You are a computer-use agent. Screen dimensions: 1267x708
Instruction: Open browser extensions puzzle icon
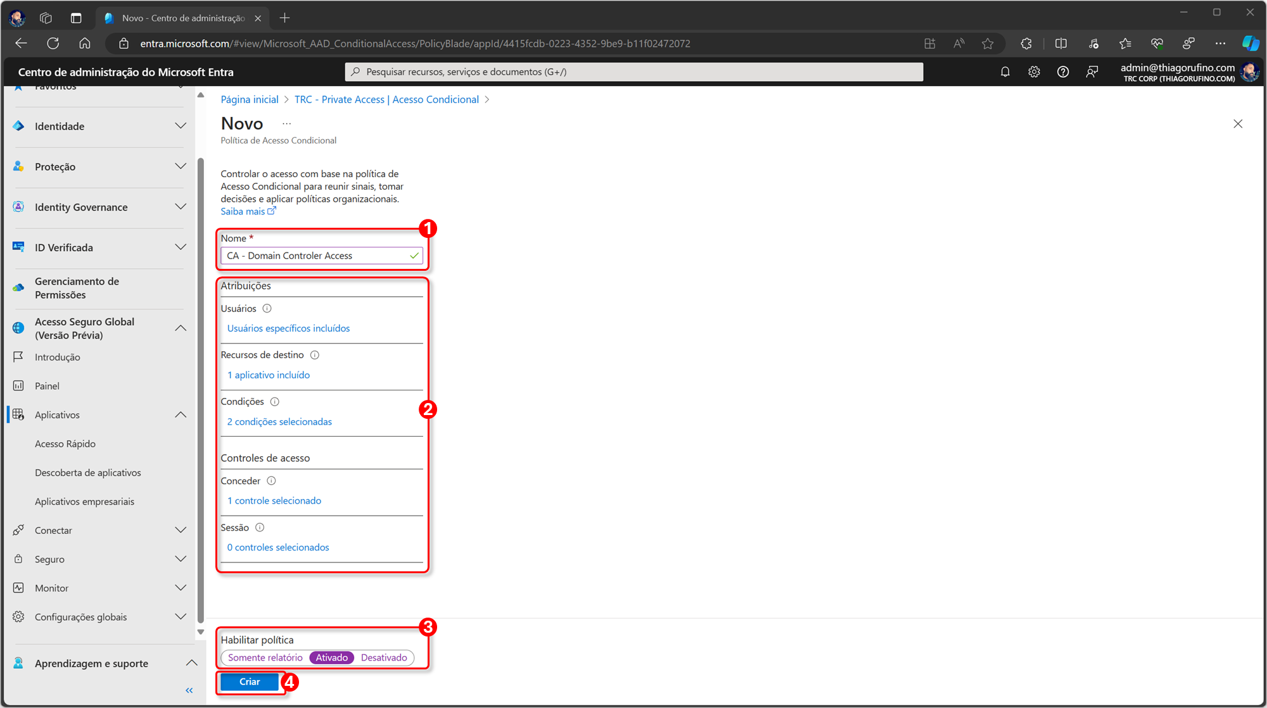coord(1026,43)
